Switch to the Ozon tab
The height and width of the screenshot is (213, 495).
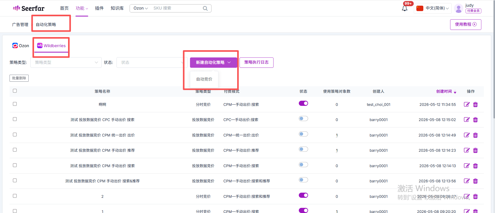coord(21,46)
